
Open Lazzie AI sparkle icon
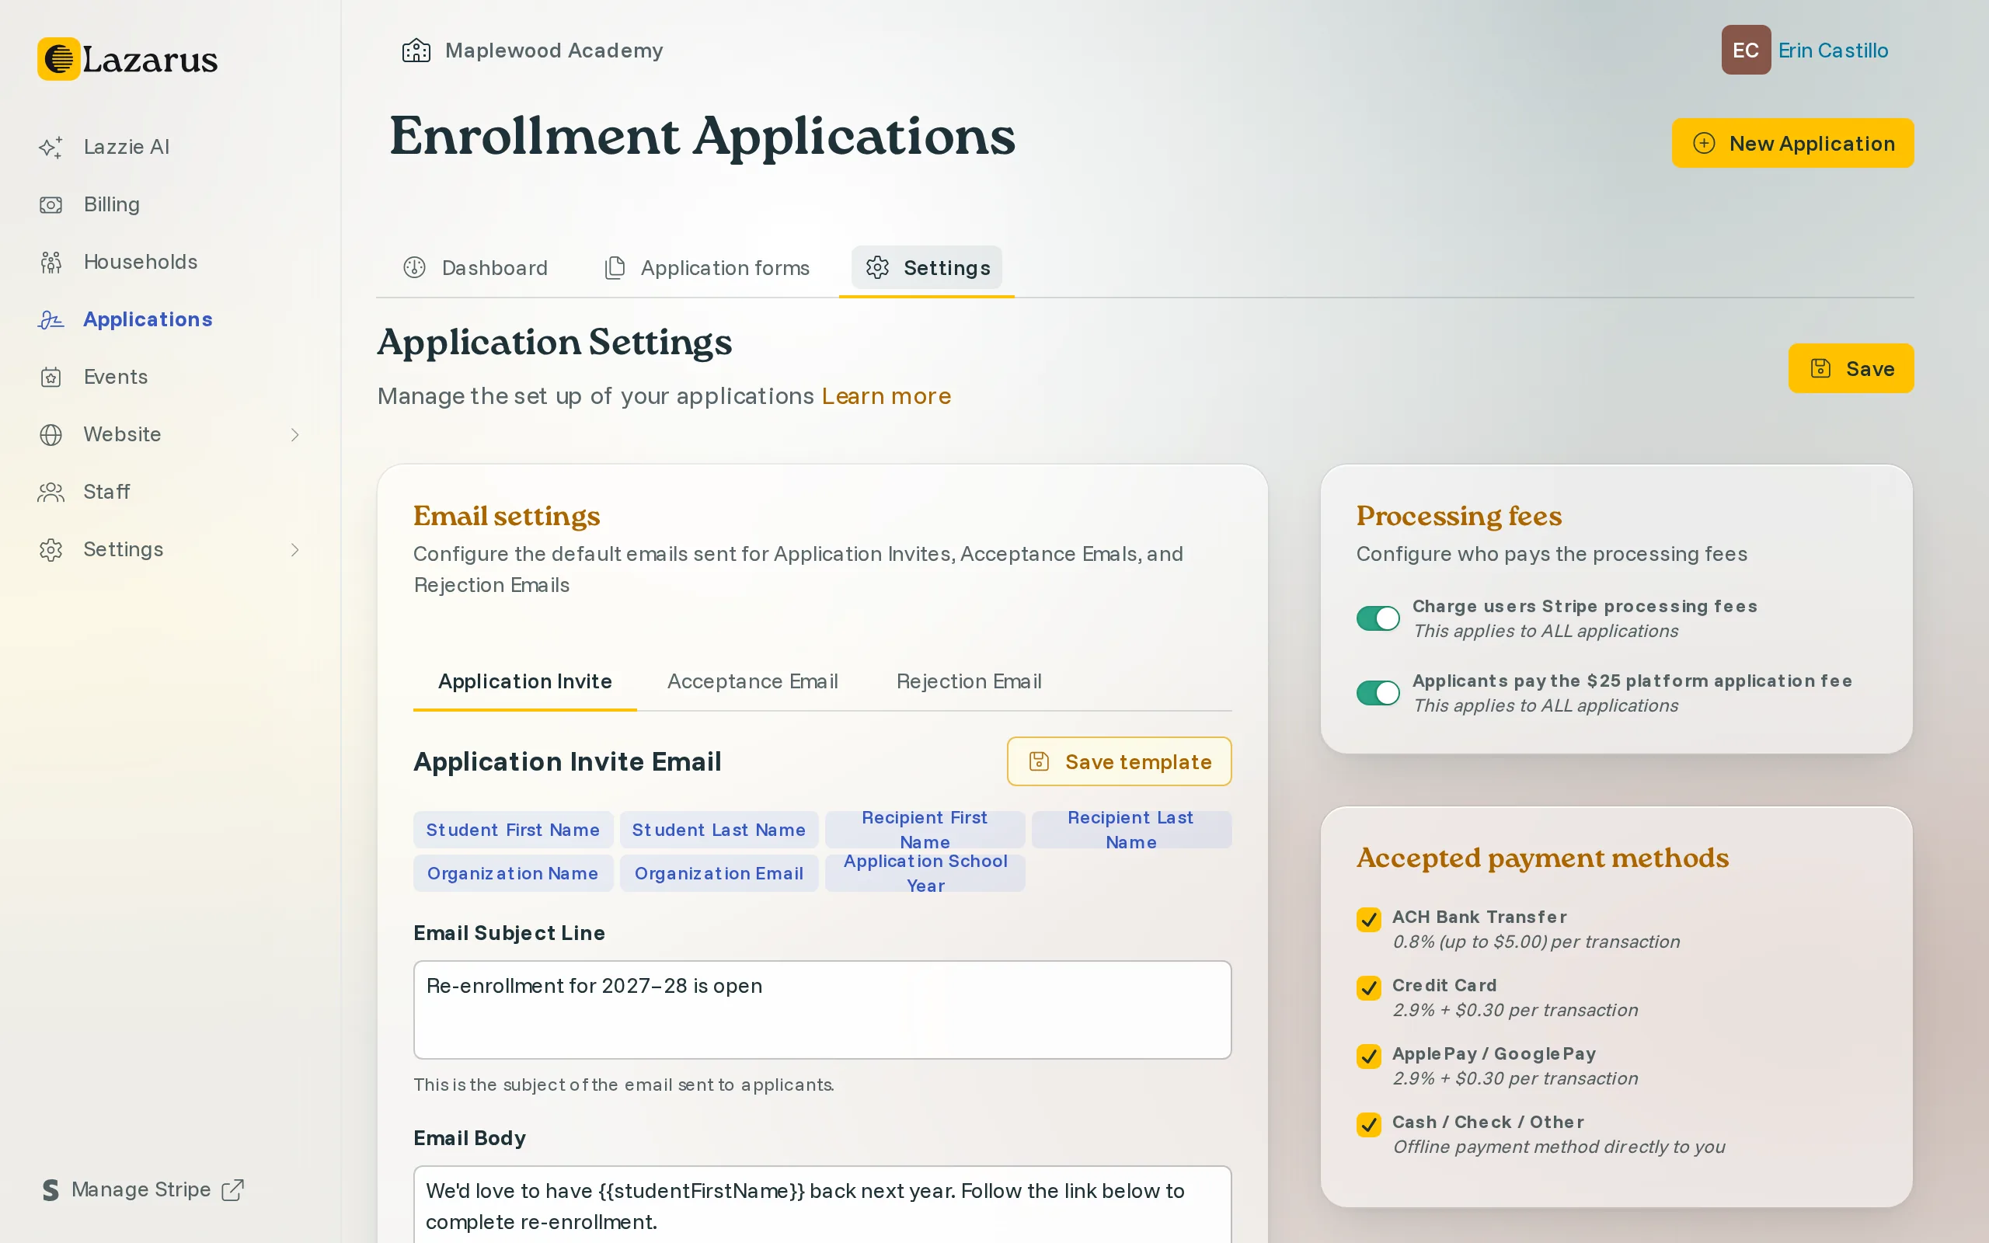(x=51, y=147)
